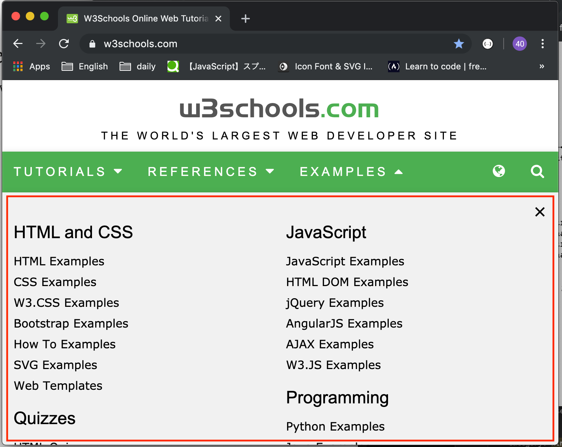Image resolution: width=562 pixels, height=447 pixels.
Task: Open AngularJS Examples link
Action: 344,324
